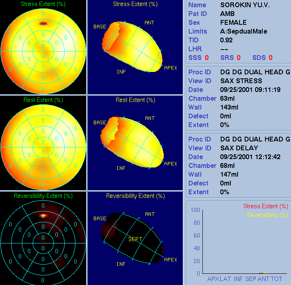Click the View ID value SAX STRESS
Image resolution: width=291 pixels, height=285 pixels.
(x=241, y=81)
